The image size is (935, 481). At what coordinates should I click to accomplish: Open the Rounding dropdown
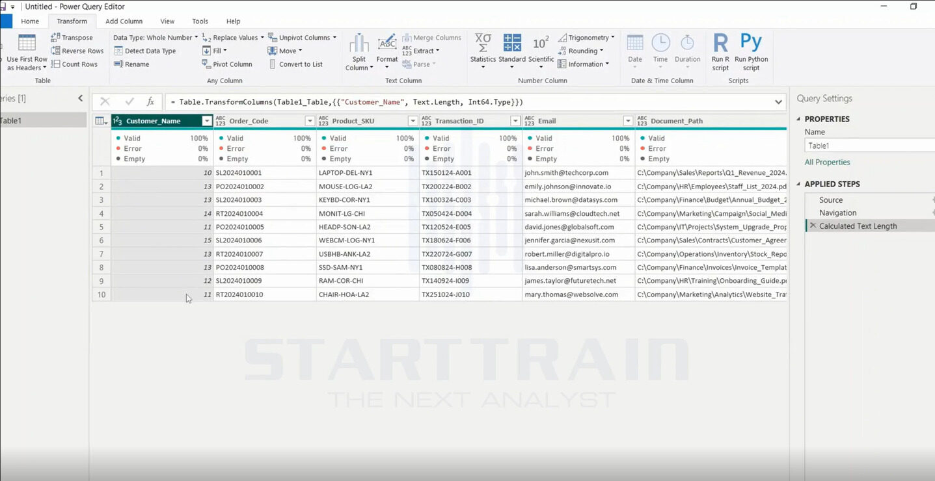point(580,51)
